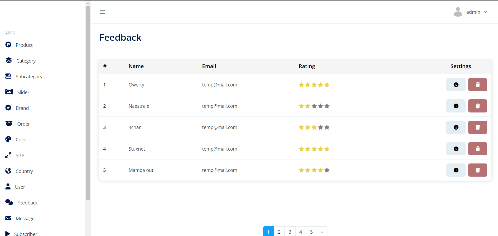Screen dimensions: 498x236
Task: Select Feedback in the sidebar
Action: click(27, 203)
